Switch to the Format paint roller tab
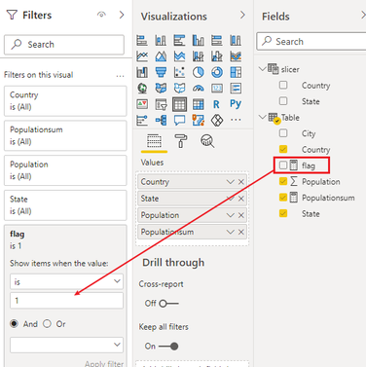Image resolution: width=366 pixels, height=367 pixels. [181, 141]
